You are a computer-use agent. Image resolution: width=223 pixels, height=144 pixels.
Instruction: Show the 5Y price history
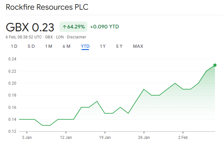119,46
